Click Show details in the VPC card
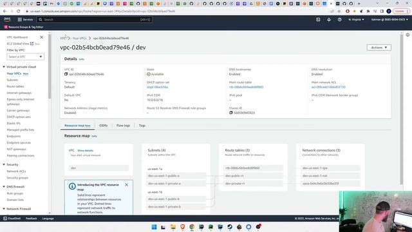 point(86,150)
